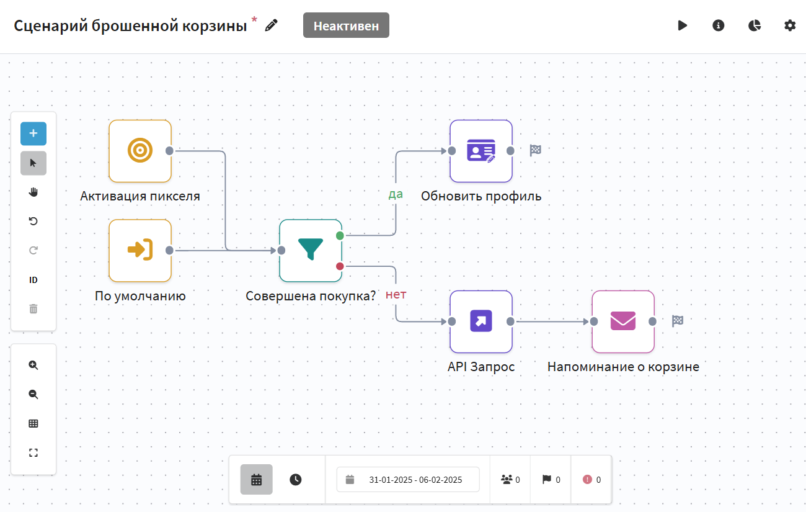This screenshot has width=806, height=512.
Task: Click the red 'нет' output port
Action: [340, 266]
